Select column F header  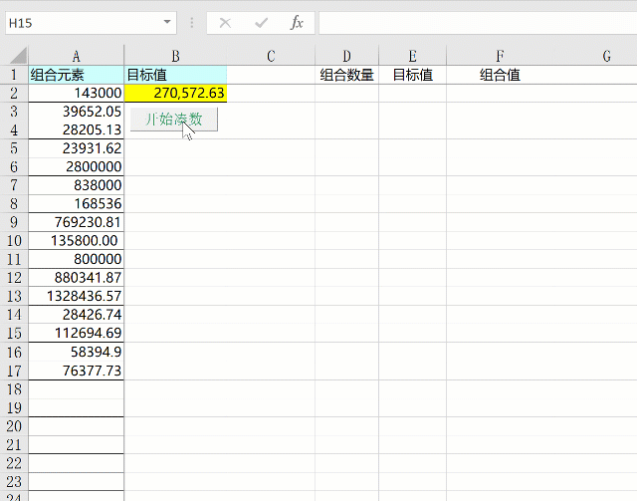click(500, 56)
